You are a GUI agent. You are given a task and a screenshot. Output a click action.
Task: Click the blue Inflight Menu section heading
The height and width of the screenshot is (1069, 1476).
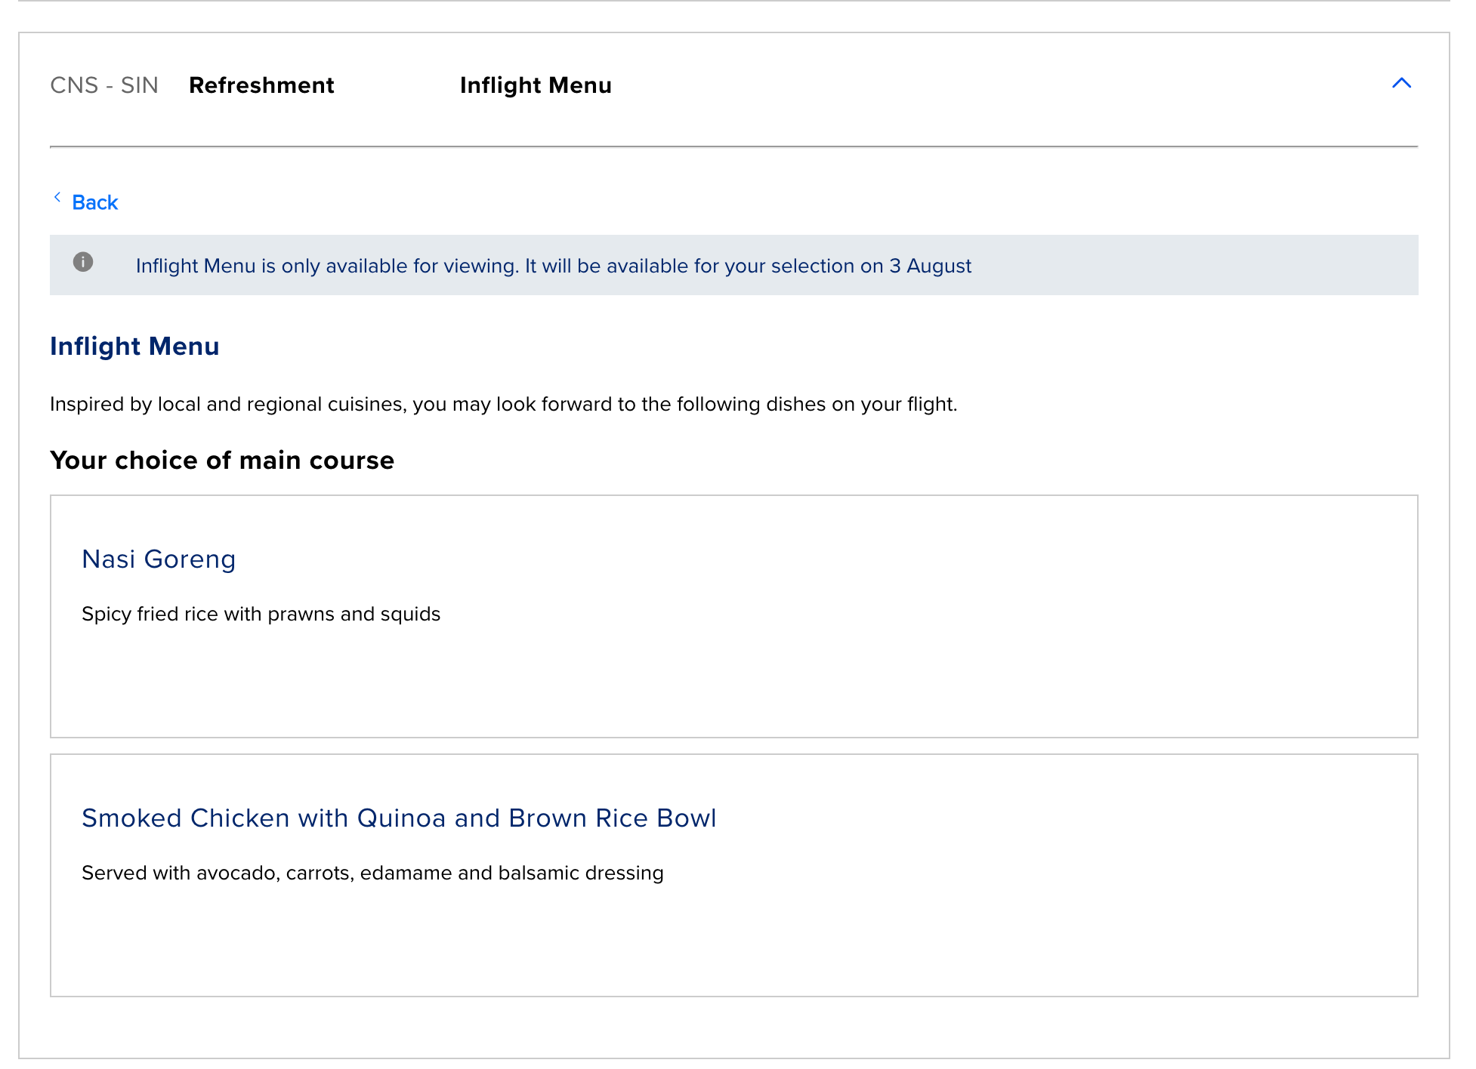[134, 347]
